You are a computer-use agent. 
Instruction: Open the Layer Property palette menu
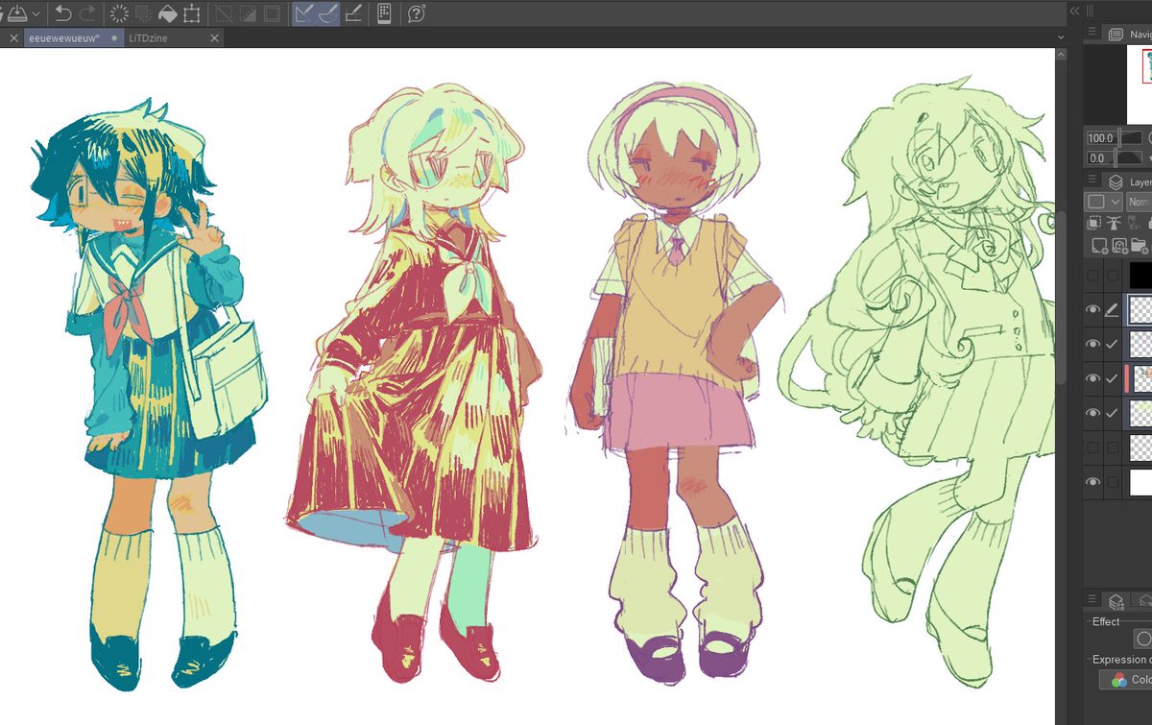point(1091,600)
